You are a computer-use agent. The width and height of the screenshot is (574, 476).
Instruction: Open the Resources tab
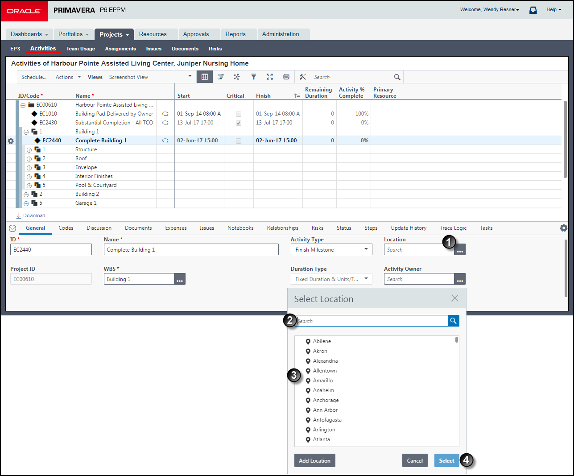156,34
